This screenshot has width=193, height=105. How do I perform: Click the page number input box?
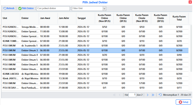pos(132,95)
